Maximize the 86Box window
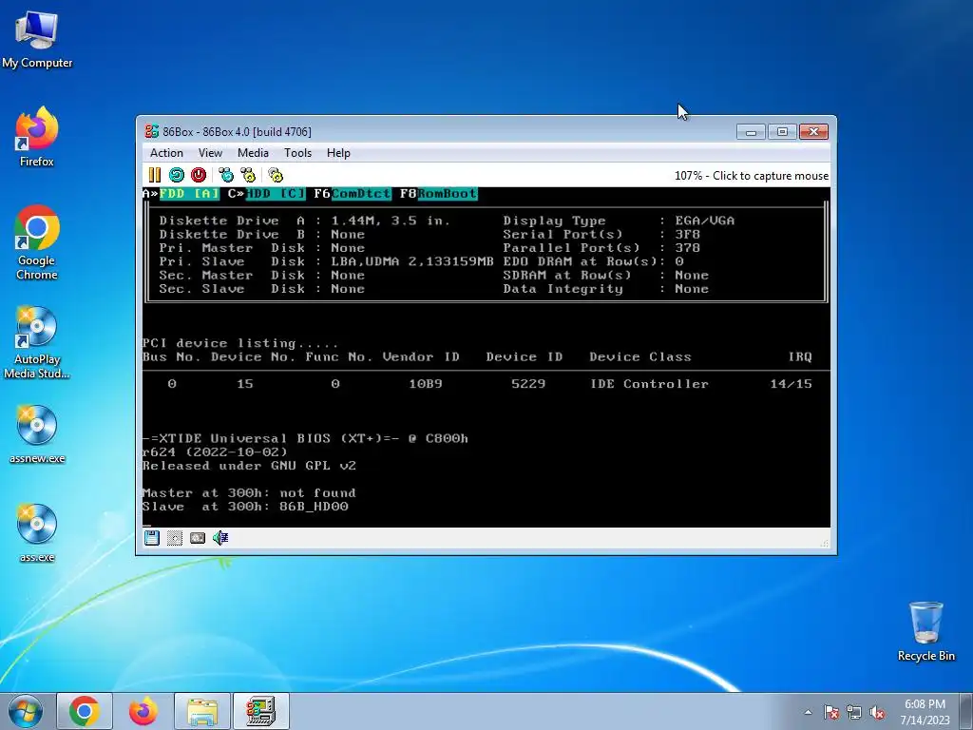Viewport: 973px width, 730px height. [x=782, y=131]
